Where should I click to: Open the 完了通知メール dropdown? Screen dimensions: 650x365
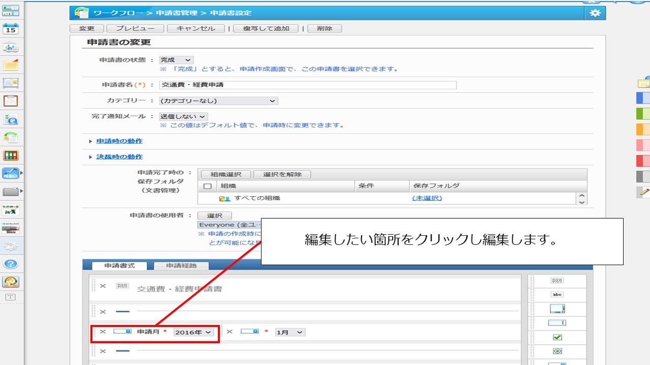click(x=183, y=117)
